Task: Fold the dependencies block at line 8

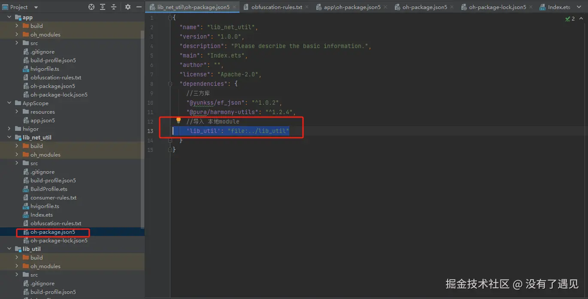Action: click(x=170, y=84)
